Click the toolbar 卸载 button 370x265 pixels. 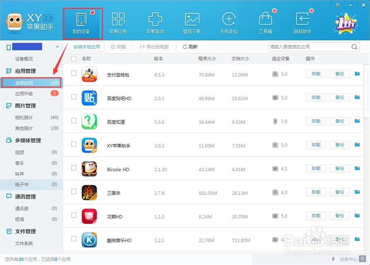pyautogui.click(x=118, y=47)
